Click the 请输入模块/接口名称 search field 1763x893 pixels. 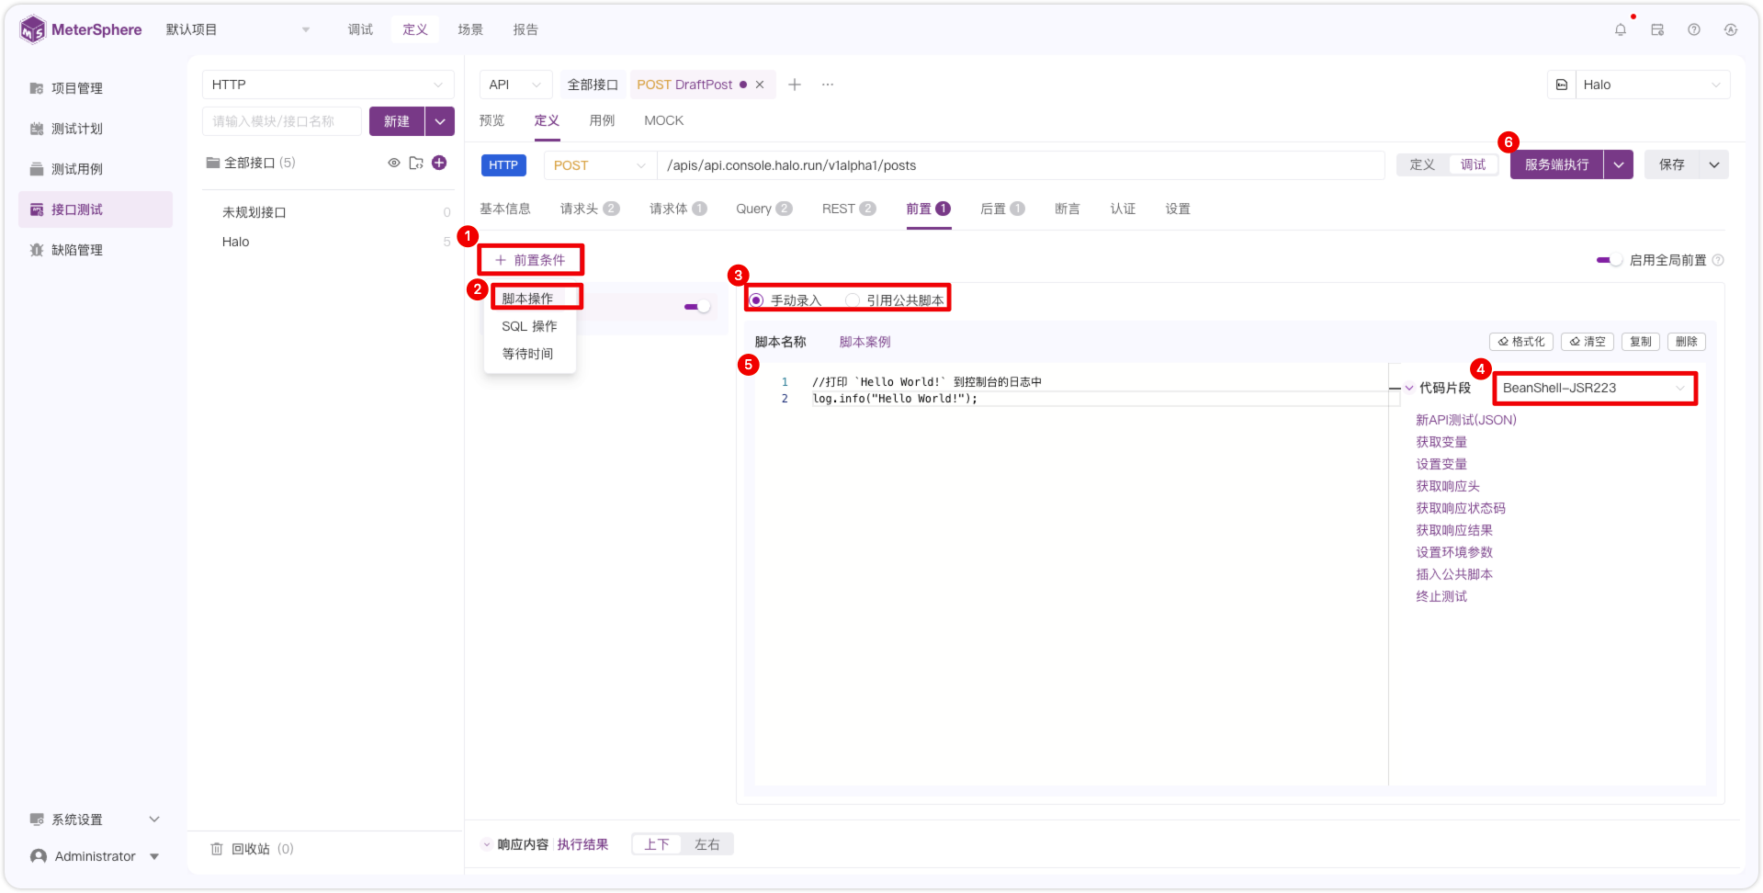282,121
